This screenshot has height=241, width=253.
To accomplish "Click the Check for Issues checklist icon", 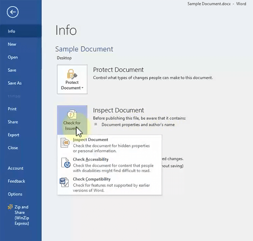I will click(x=72, y=114).
